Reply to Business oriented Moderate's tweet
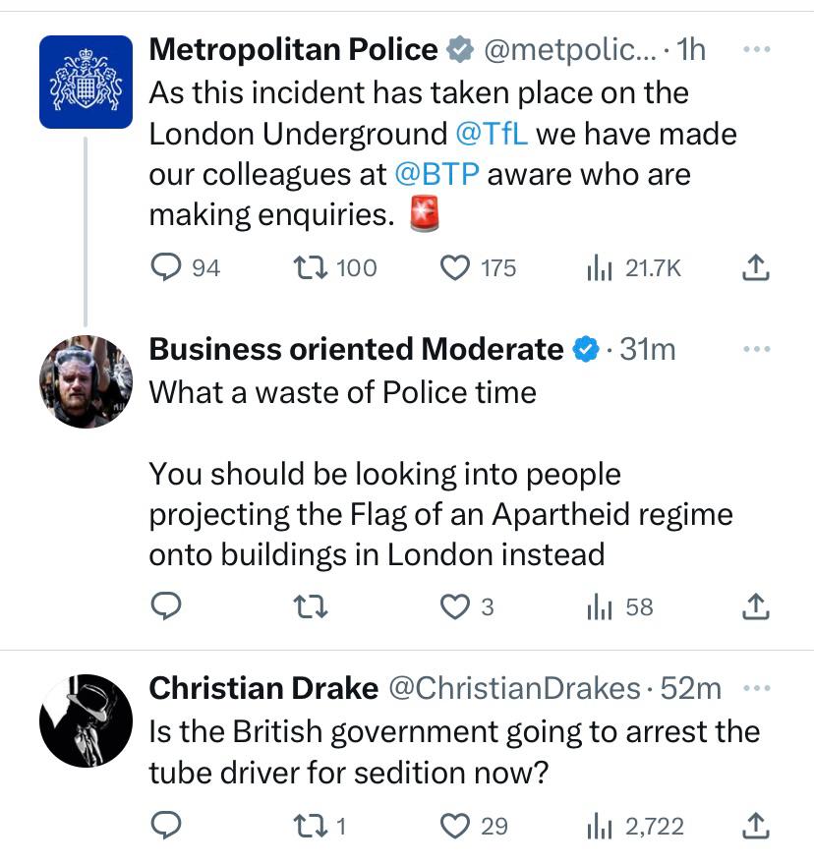The height and width of the screenshot is (864, 814). click(x=167, y=607)
